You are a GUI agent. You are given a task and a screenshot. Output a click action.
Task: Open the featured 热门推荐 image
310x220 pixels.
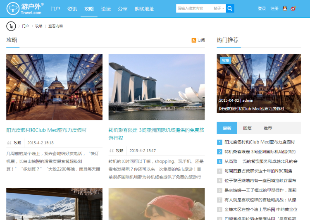259,83
